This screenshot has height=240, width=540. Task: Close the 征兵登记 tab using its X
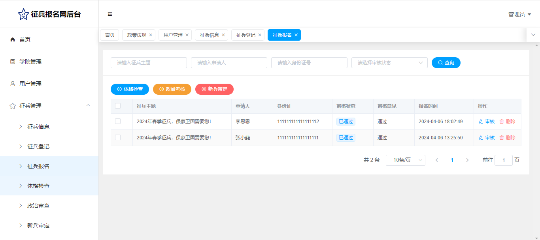(x=260, y=35)
